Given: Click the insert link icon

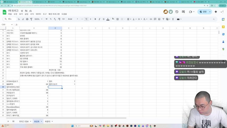Looking at the screenshot, I should (x=151, y=19).
